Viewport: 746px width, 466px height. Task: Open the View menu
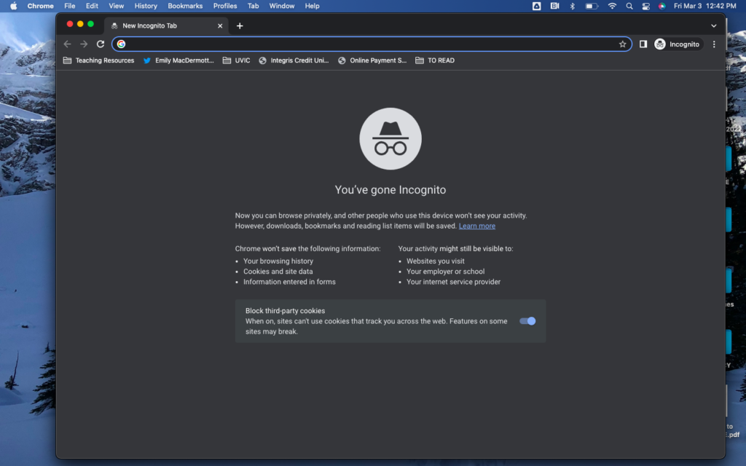[x=116, y=6]
